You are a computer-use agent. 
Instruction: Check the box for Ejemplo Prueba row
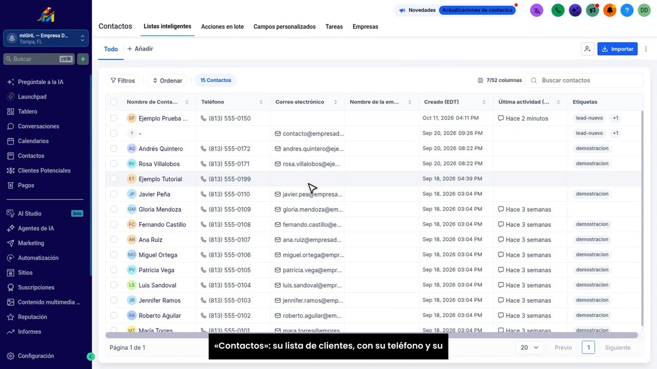point(113,118)
